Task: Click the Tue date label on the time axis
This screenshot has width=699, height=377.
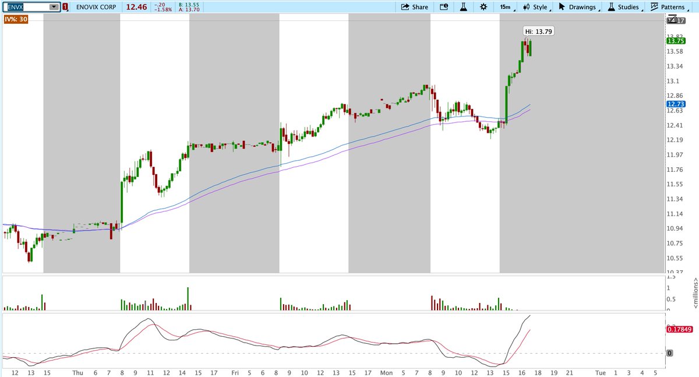Action: [600, 372]
